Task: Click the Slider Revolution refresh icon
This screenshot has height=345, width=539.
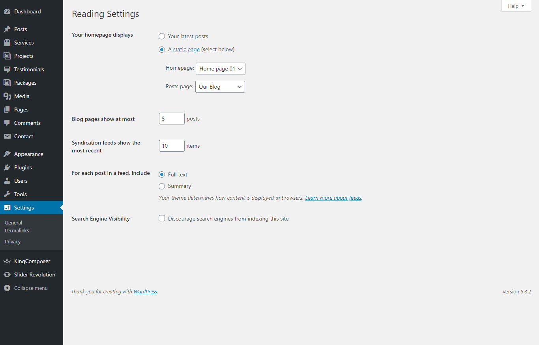Action: point(7,275)
